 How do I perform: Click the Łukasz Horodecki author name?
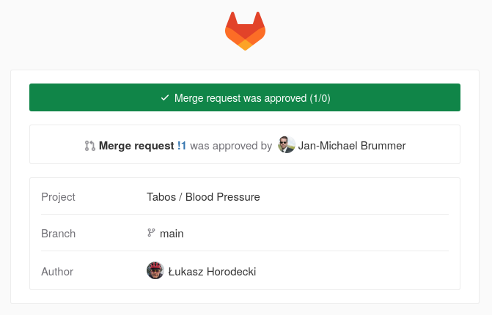(x=212, y=272)
